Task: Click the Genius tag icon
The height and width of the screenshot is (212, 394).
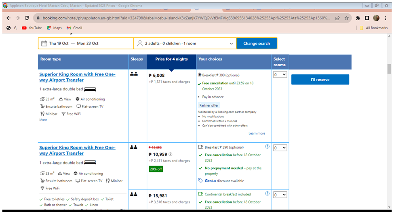Action: click(x=200, y=181)
